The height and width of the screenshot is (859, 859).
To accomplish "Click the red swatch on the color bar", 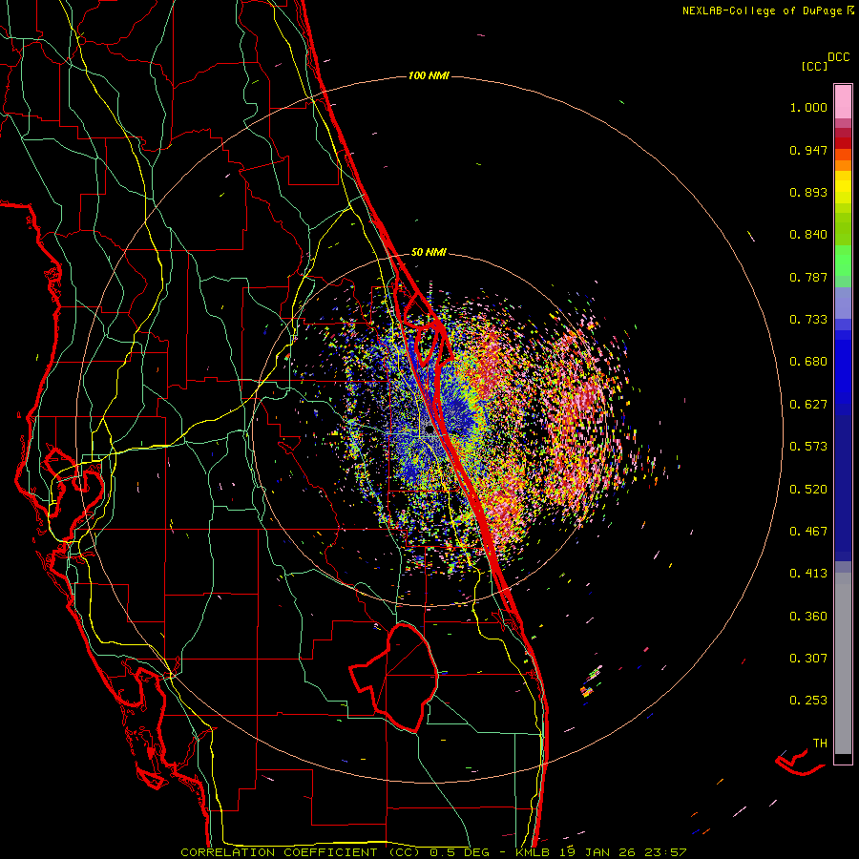I will click(843, 143).
